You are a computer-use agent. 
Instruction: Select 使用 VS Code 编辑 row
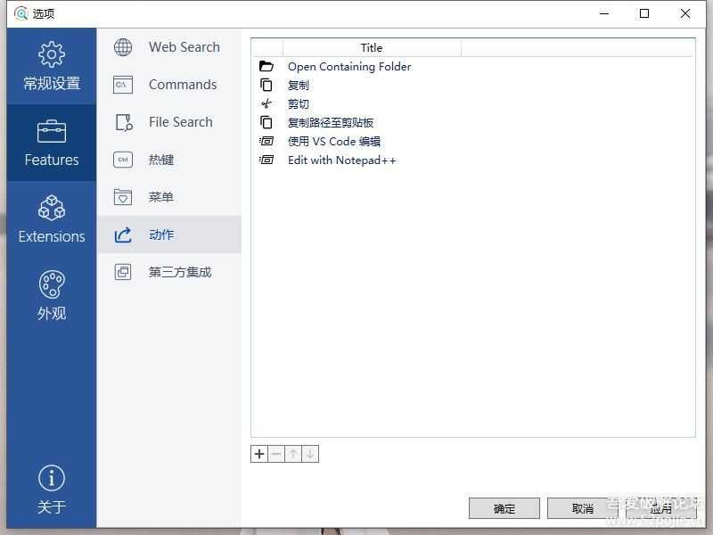pos(473,141)
